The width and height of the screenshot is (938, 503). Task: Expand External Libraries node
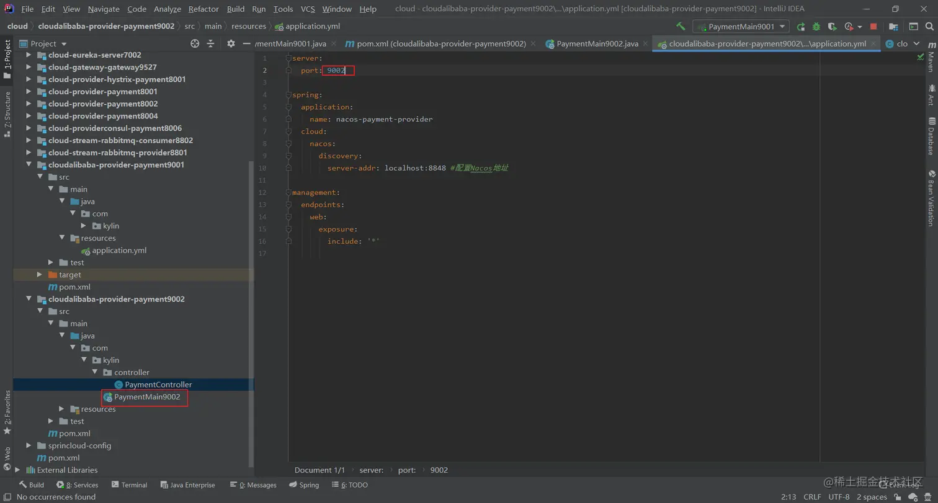pyautogui.click(x=17, y=470)
